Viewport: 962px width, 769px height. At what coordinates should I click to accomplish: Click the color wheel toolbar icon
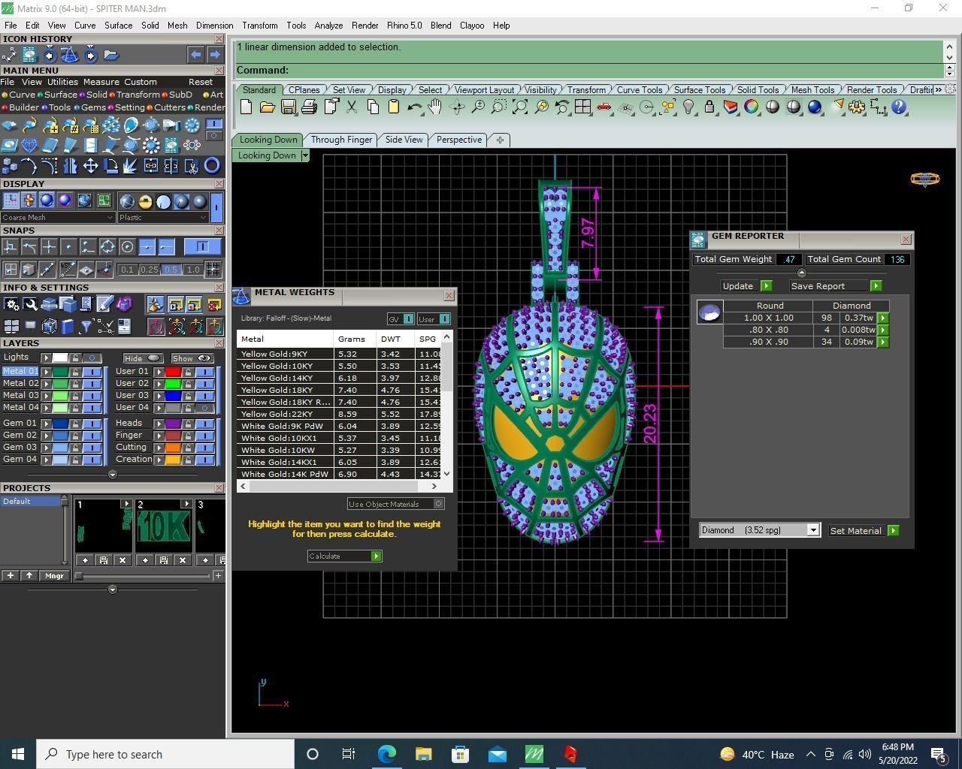752,107
